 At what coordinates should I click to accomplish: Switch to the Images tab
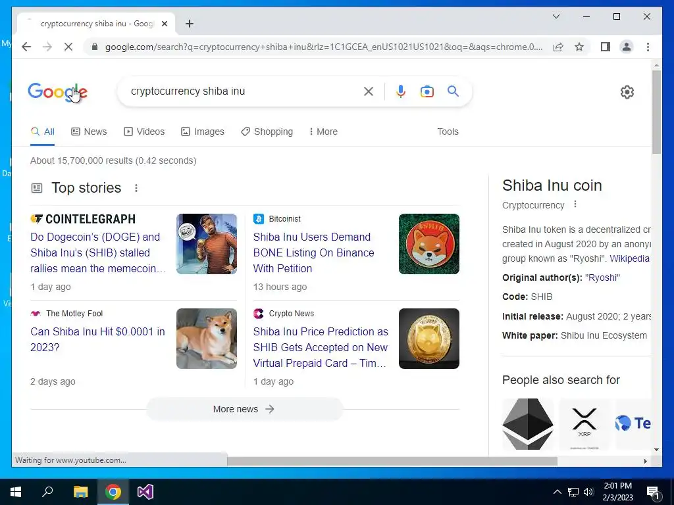(x=203, y=132)
